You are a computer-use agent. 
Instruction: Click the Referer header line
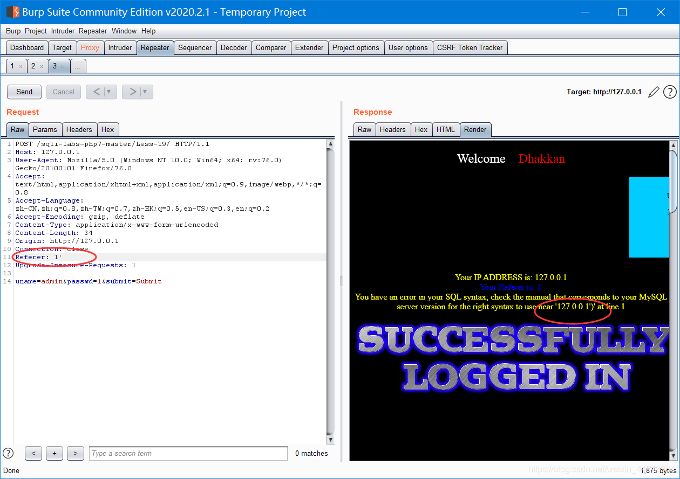(170, 257)
